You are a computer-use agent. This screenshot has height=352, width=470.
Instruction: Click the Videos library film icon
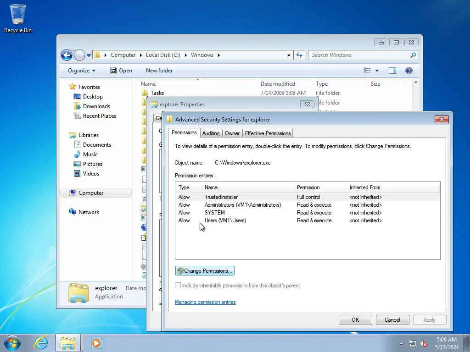[77, 174]
